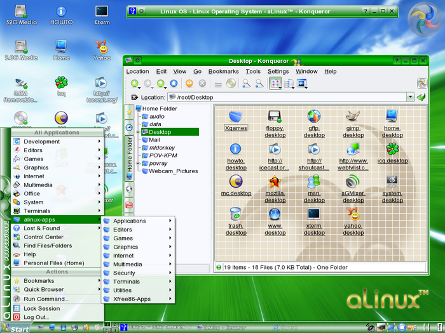Click the bookmarks star sidebar tab
The width and height of the screenshot is (445, 333).
click(129, 112)
